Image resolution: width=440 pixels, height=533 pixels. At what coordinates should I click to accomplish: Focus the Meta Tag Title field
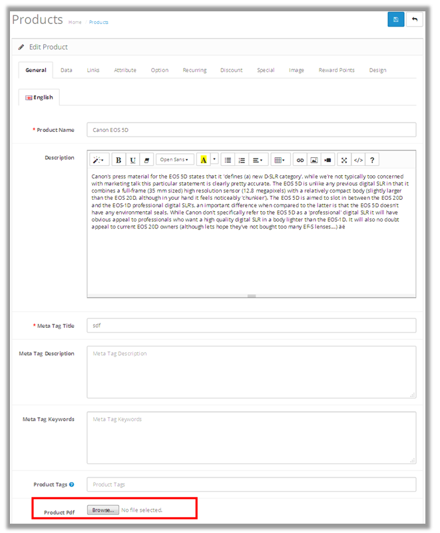(251, 326)
